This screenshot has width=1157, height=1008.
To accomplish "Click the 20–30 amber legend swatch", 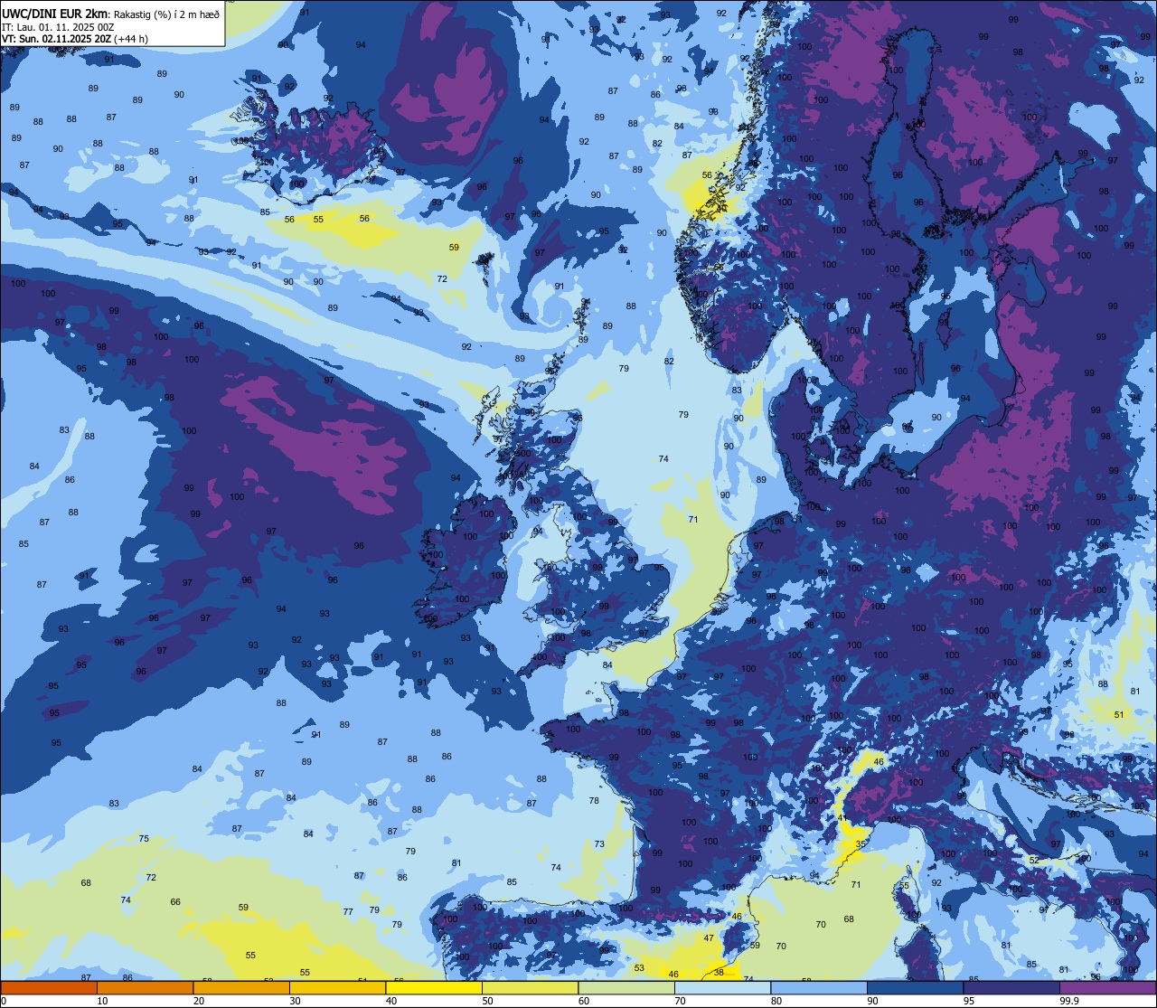I will click(241, 988).
